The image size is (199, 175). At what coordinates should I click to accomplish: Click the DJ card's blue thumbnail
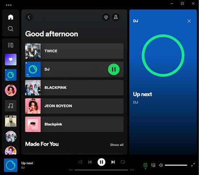point(33,70)
